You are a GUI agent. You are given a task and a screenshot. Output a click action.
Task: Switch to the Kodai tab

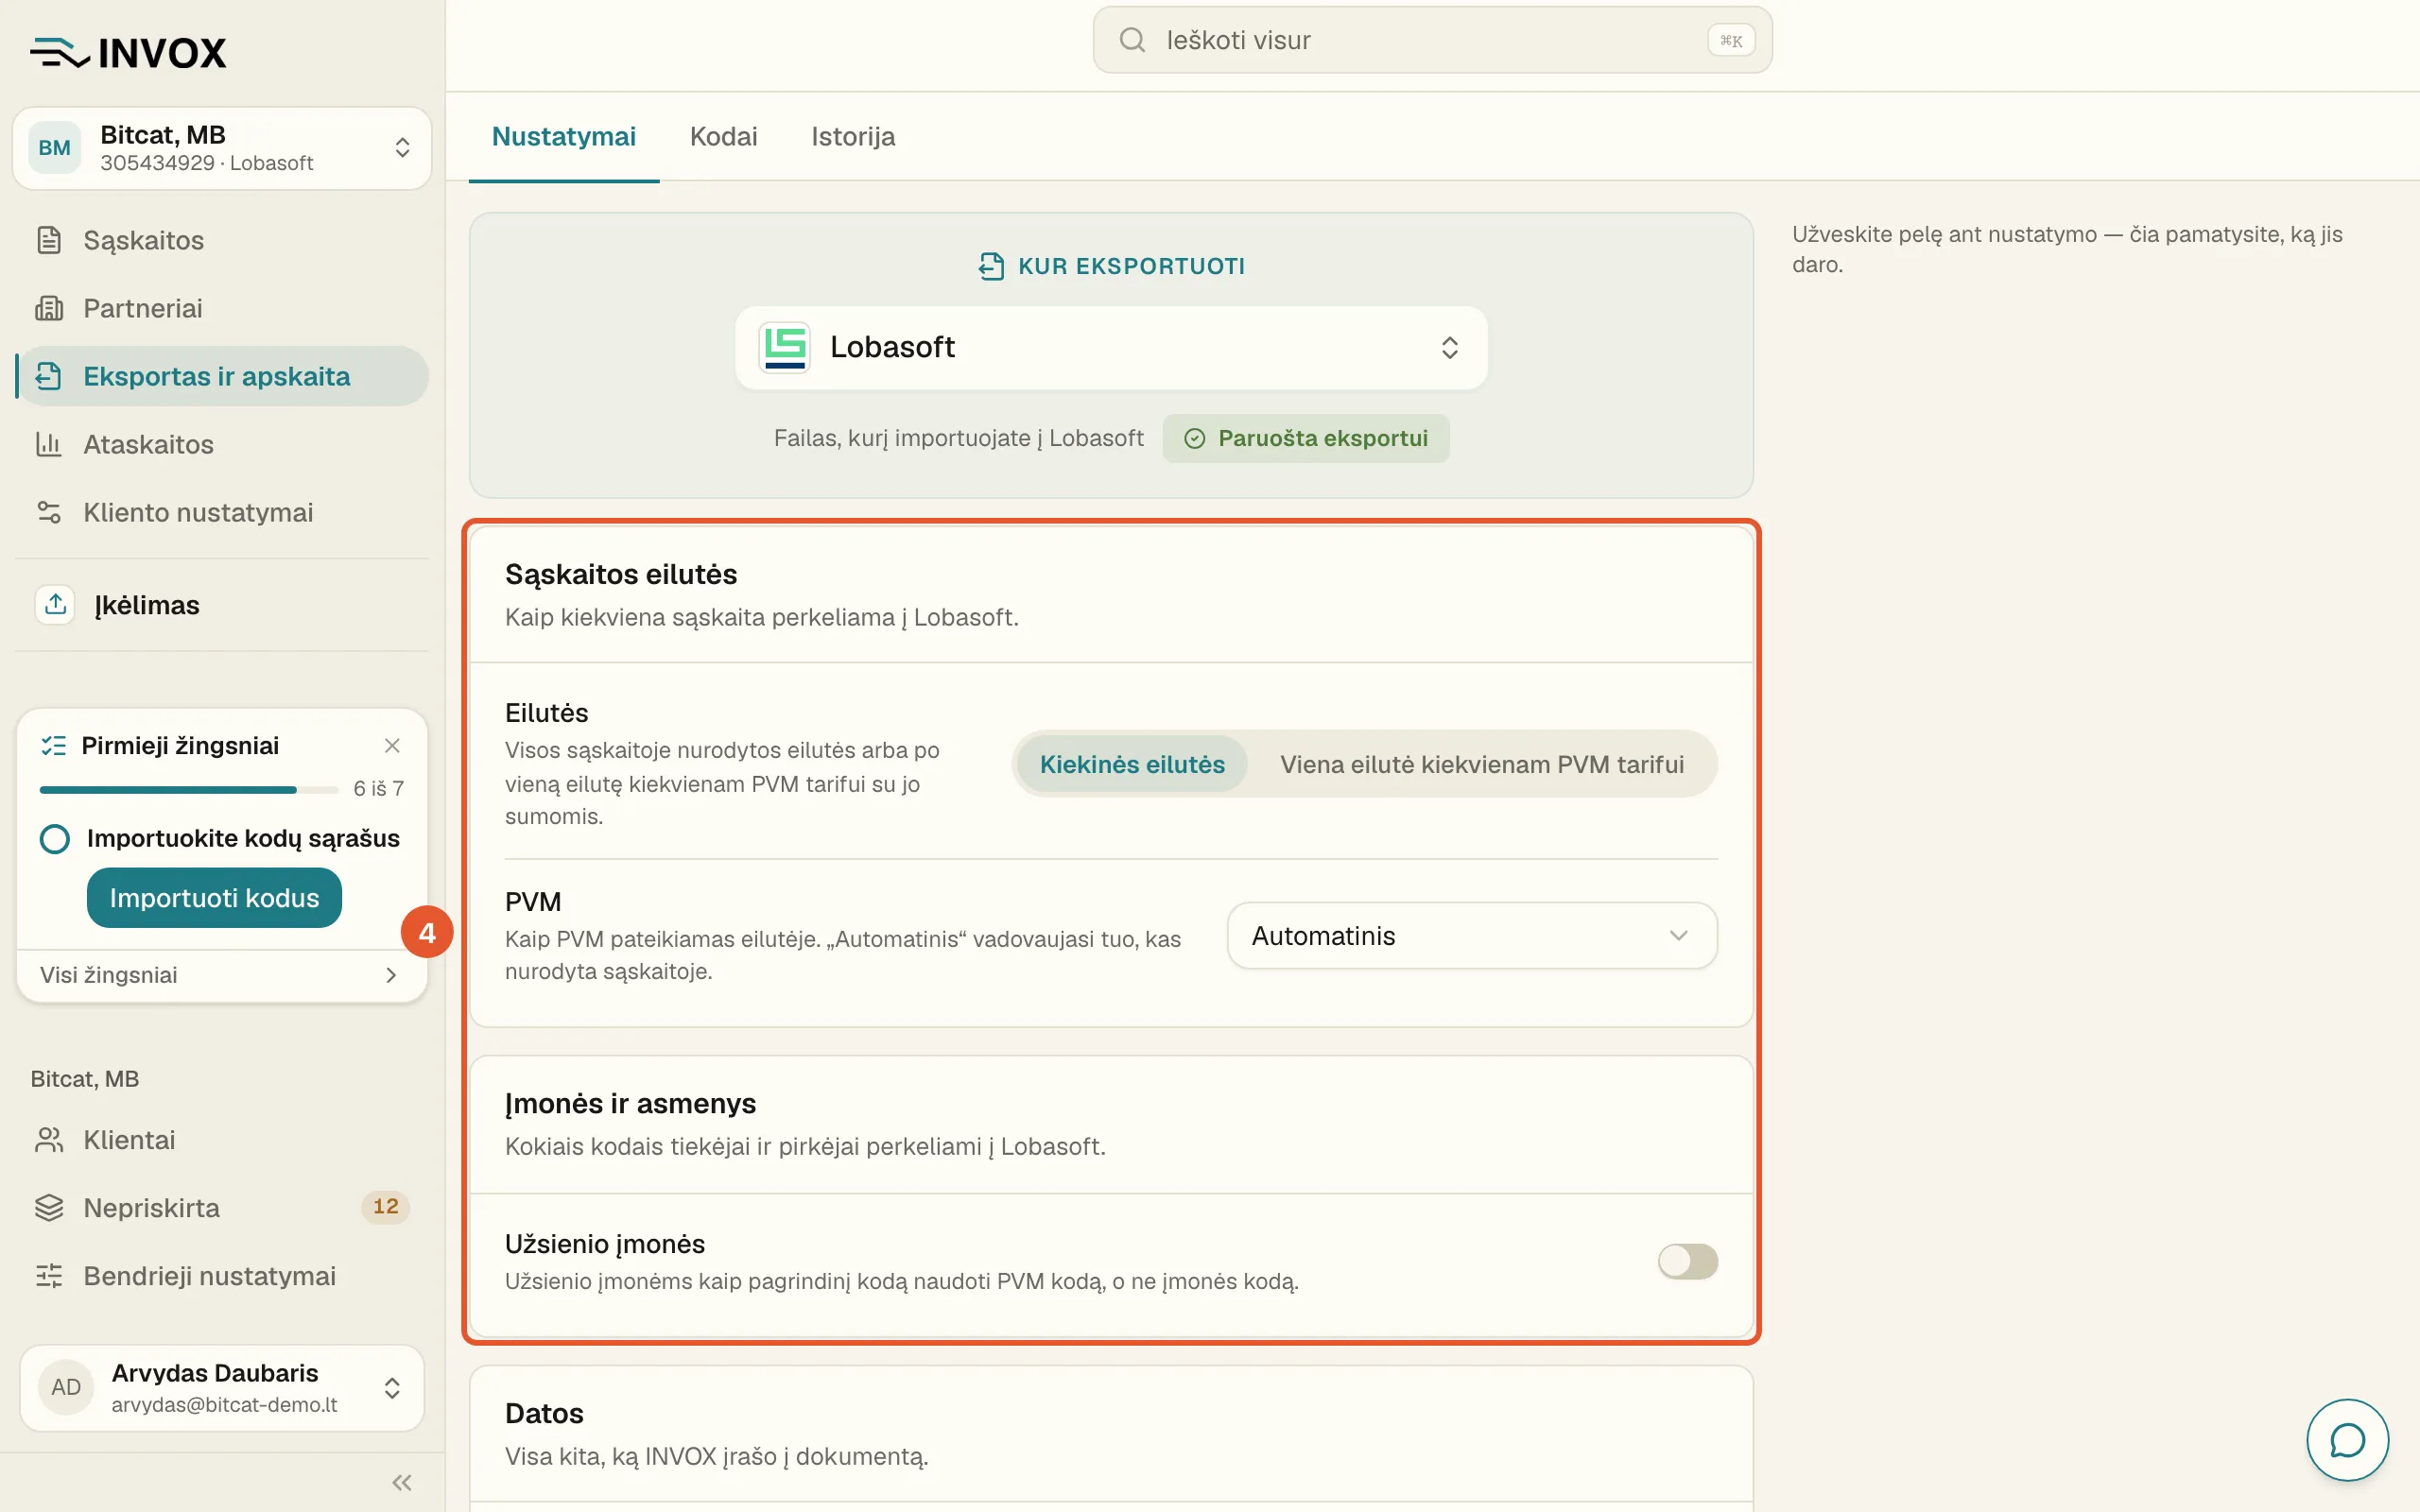(x=724, y=137)
